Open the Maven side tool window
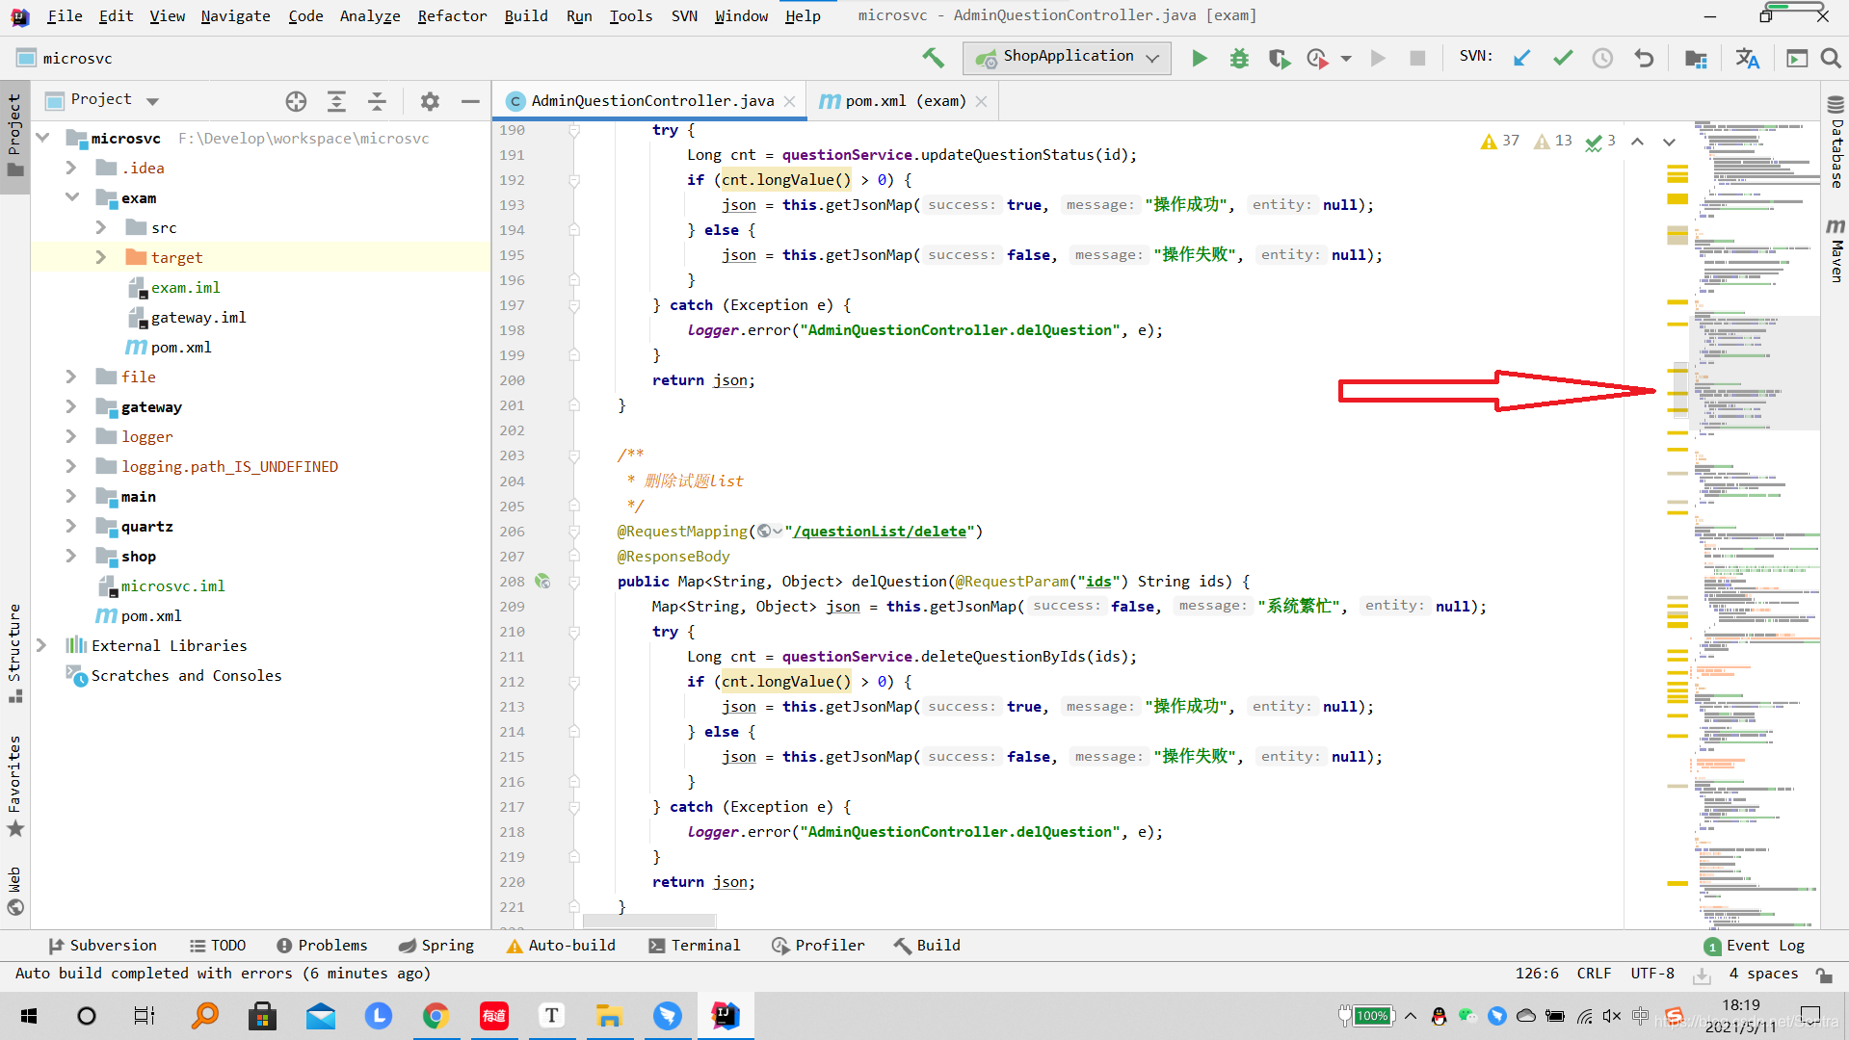1849x1040 pixels. click(x=1836, y=250)
